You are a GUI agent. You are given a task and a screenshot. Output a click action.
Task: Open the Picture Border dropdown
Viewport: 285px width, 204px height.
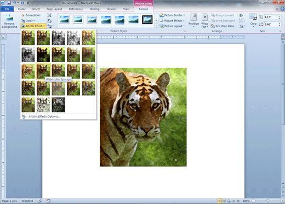point(172,15)
